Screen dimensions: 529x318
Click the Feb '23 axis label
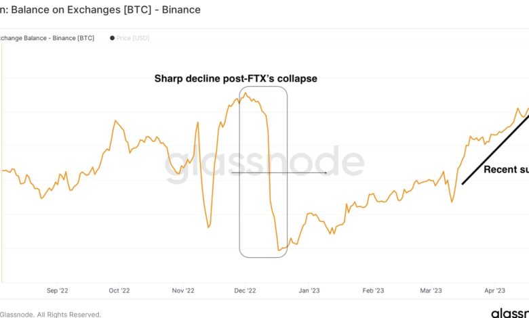click(373, 290)
